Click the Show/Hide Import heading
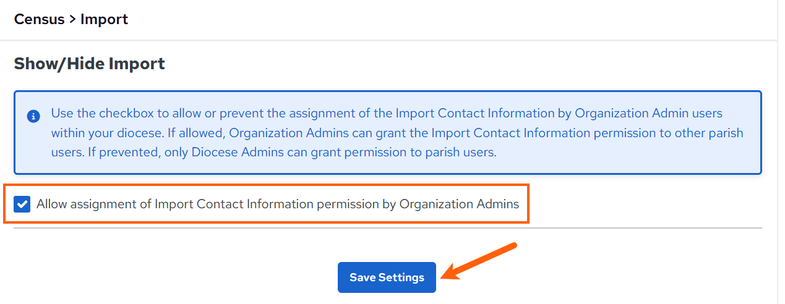The image size is (785, 304). point(90,63)
